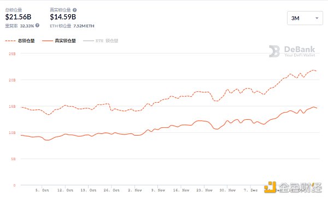The height and width of the screenshot is (199, 328).
Task: Click the solid orange line swatch in legend
Action: point(48,41)
